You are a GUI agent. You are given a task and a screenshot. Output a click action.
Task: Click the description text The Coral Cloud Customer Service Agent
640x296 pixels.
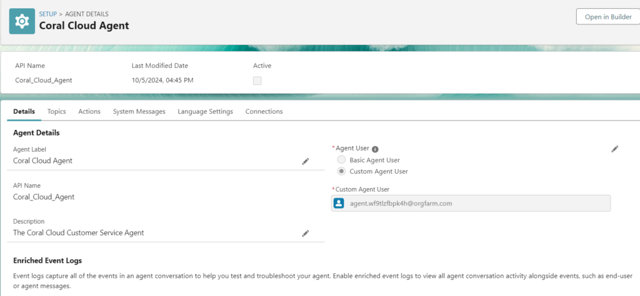pyautogui.click(x=78, y=233)
